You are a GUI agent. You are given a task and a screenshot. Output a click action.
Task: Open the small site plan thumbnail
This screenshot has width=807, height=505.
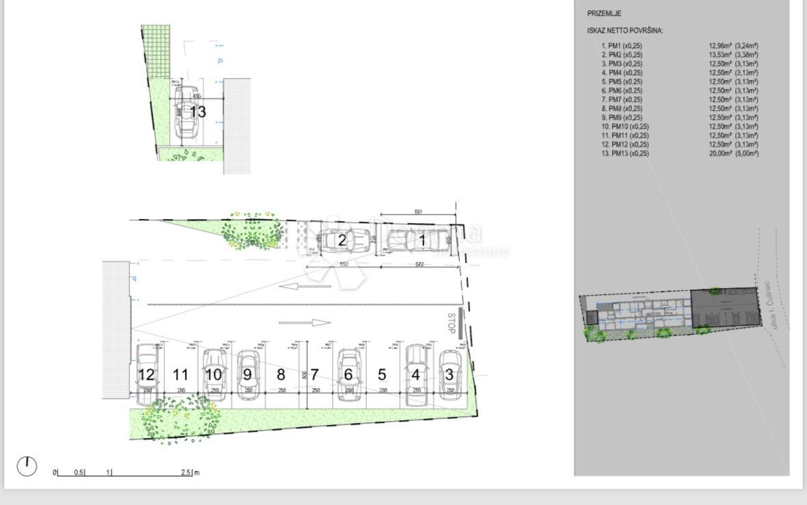671,313
